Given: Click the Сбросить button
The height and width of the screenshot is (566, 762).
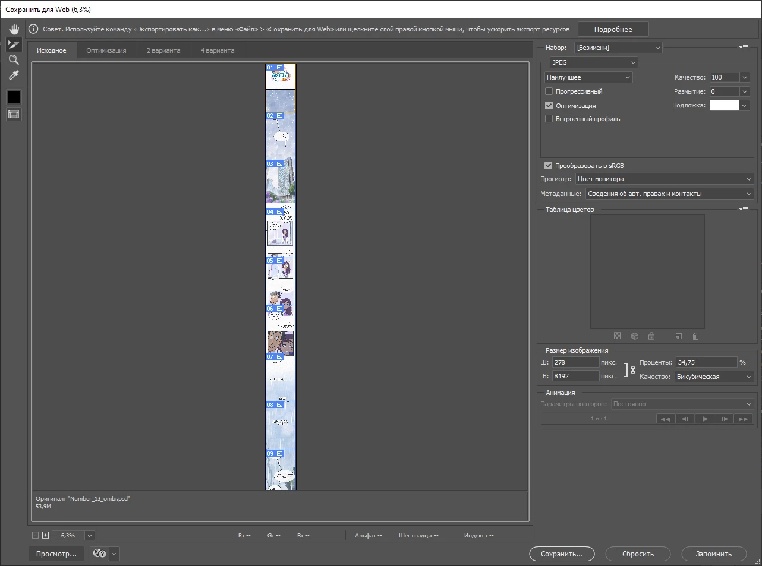Looking at the screenshot, I should (638, 554).
